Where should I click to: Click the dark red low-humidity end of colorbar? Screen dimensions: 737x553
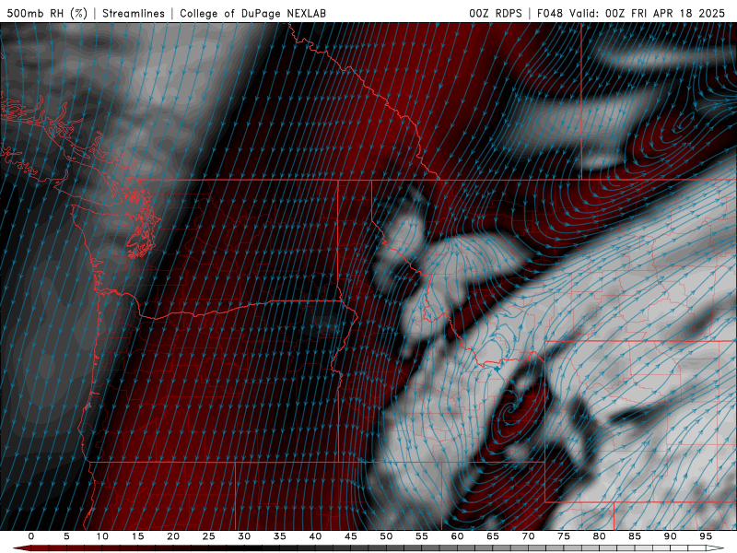[21, 548]
